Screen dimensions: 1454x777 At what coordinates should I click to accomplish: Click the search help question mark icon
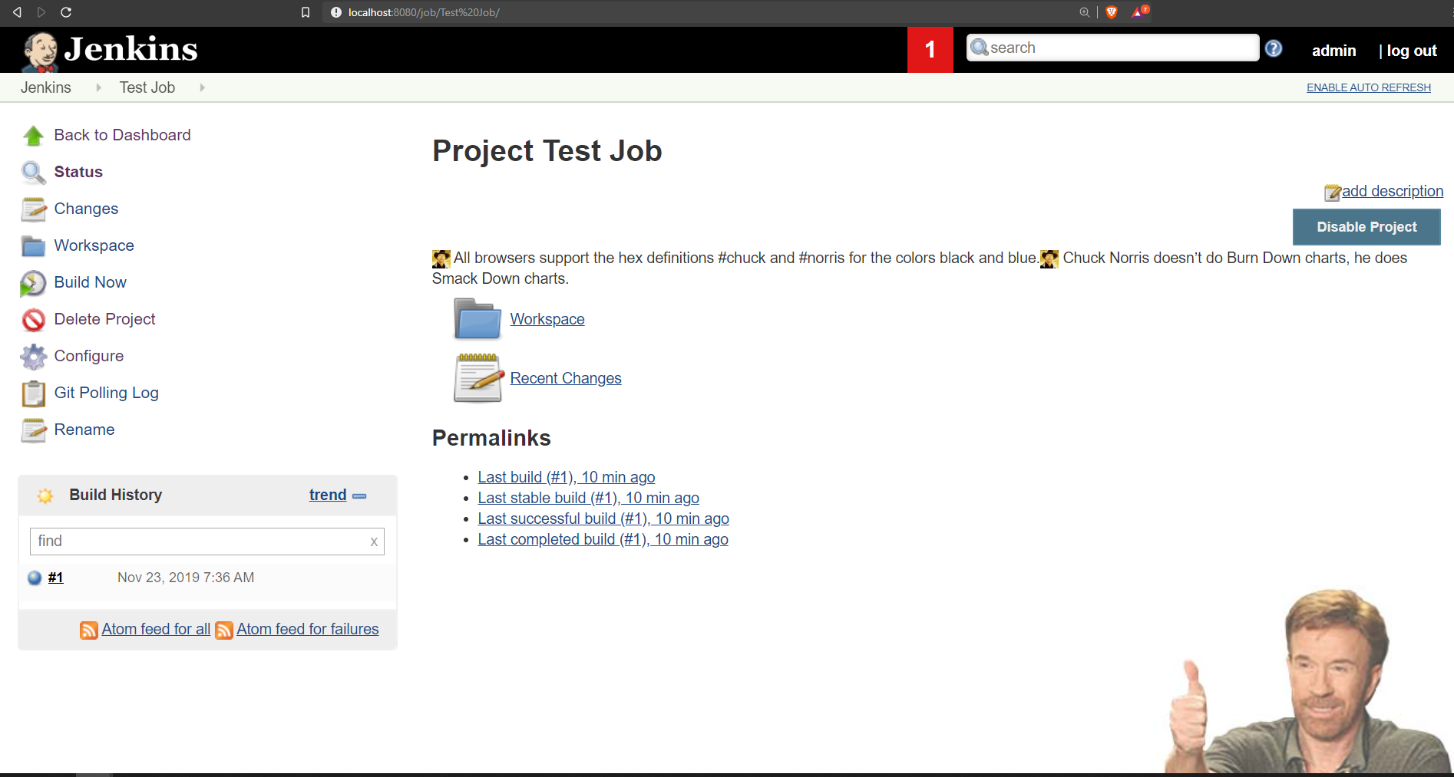pos(1274,48)
